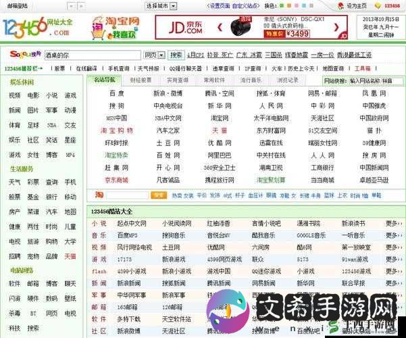The width and height of the screenshot is (406, 338).
Task: Open the 太平洋电脑网 link
Action: click(271, 118)
